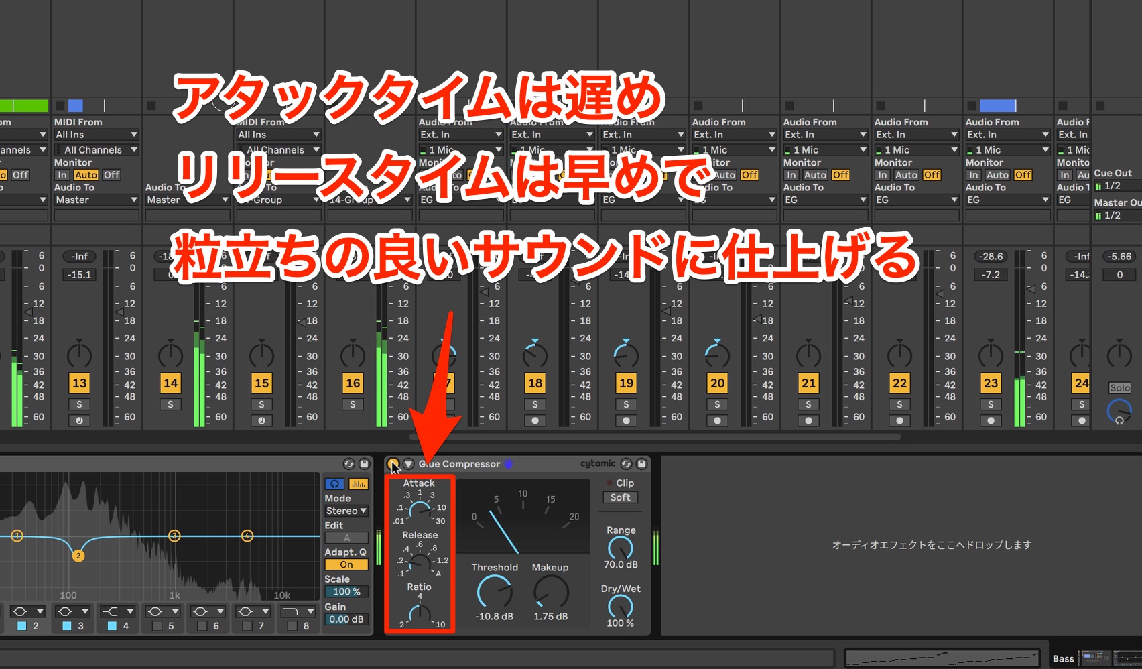The height and width of the screenshot is (669, 1142).
Task: Toggle track 20 activator button
Action: coord(718,383)
